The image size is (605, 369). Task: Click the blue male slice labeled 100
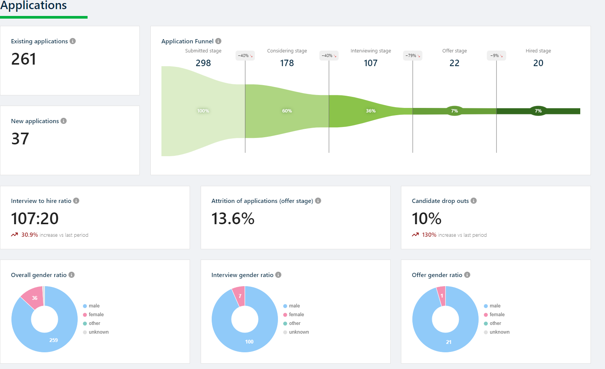pos(249,341)
